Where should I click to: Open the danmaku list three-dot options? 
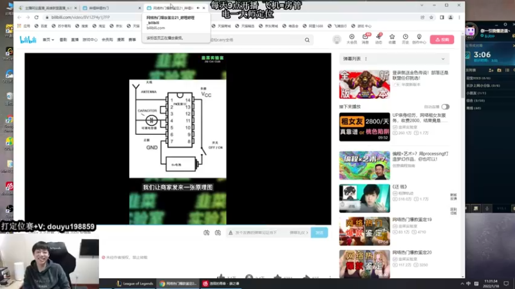tap(366, 59)
